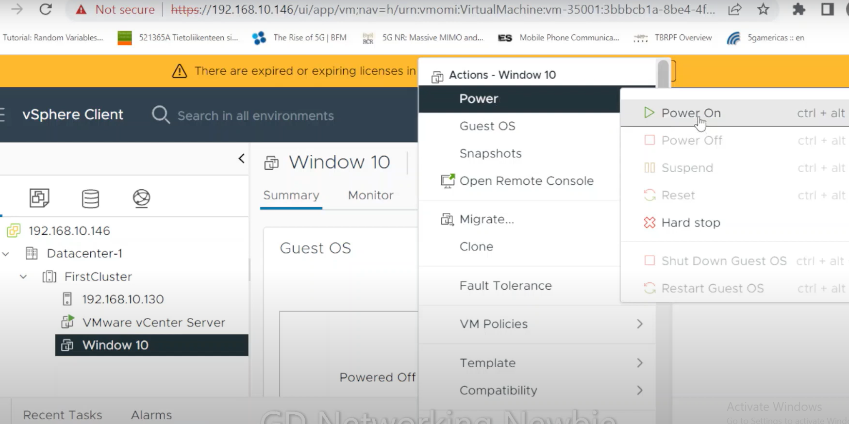Click the vSphere search magnifier icon
The image size is (849, 424).
[x=161, y=115]
